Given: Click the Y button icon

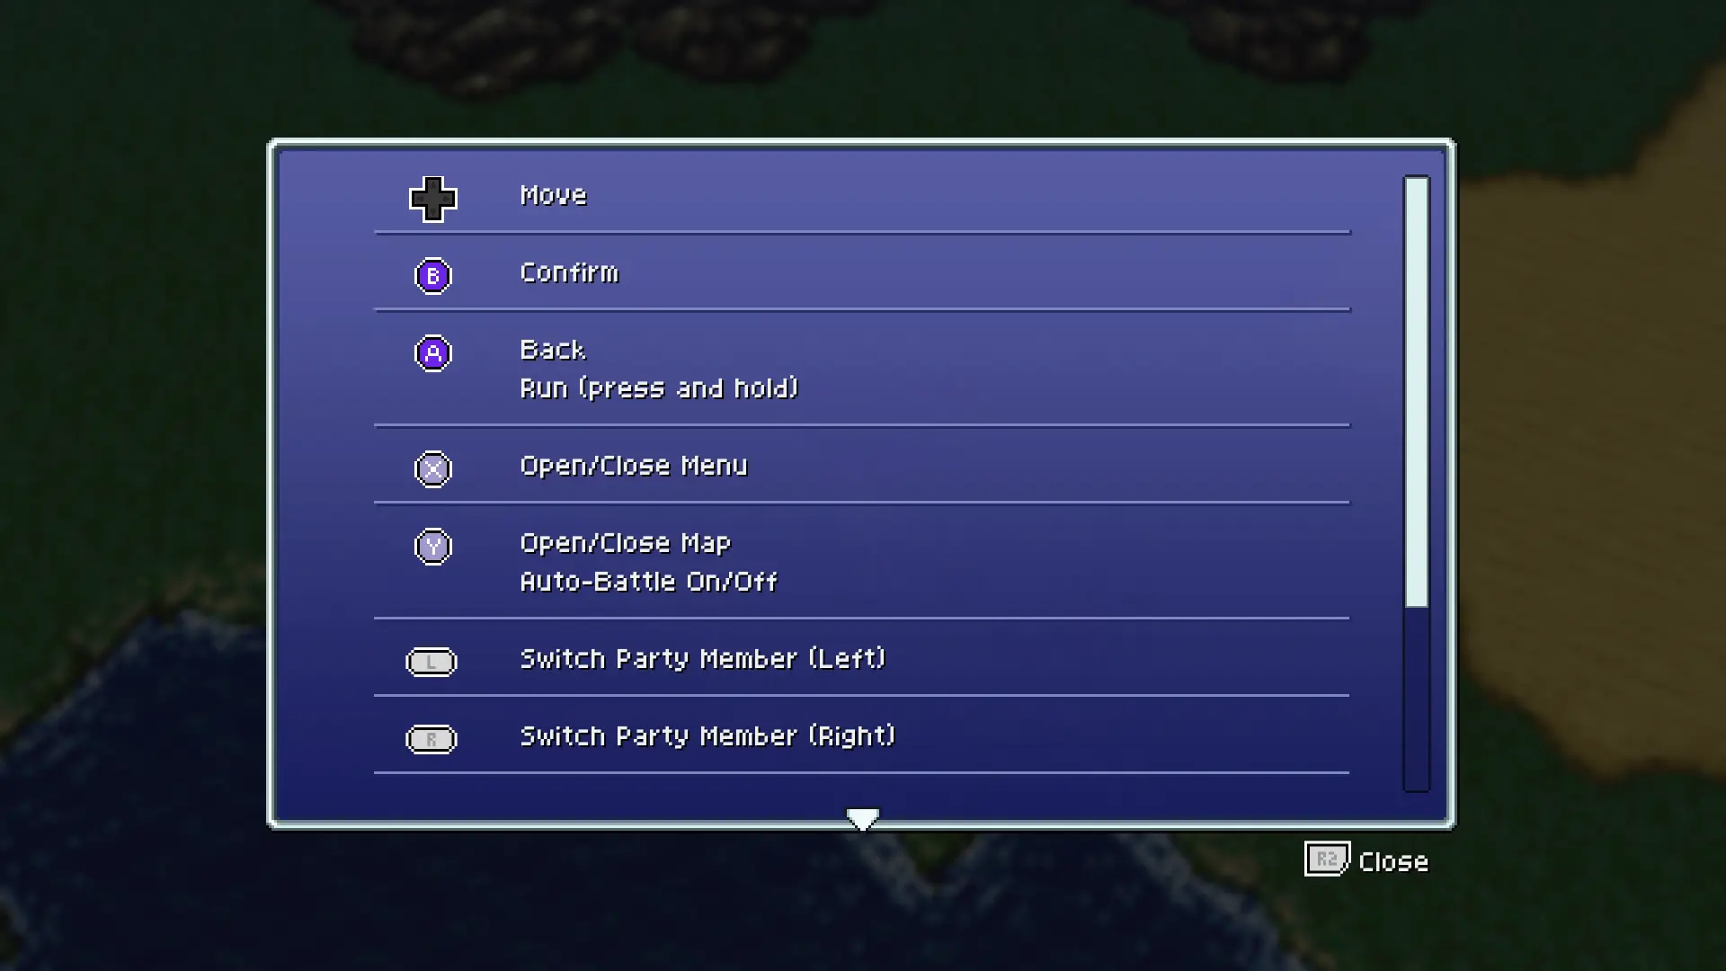Looking at the screenshot, I should click(x=433, y=546).
